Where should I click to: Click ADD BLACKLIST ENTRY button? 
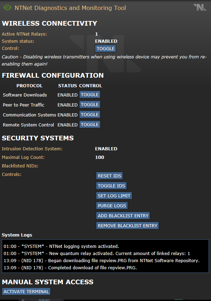[x=123, y=216]
